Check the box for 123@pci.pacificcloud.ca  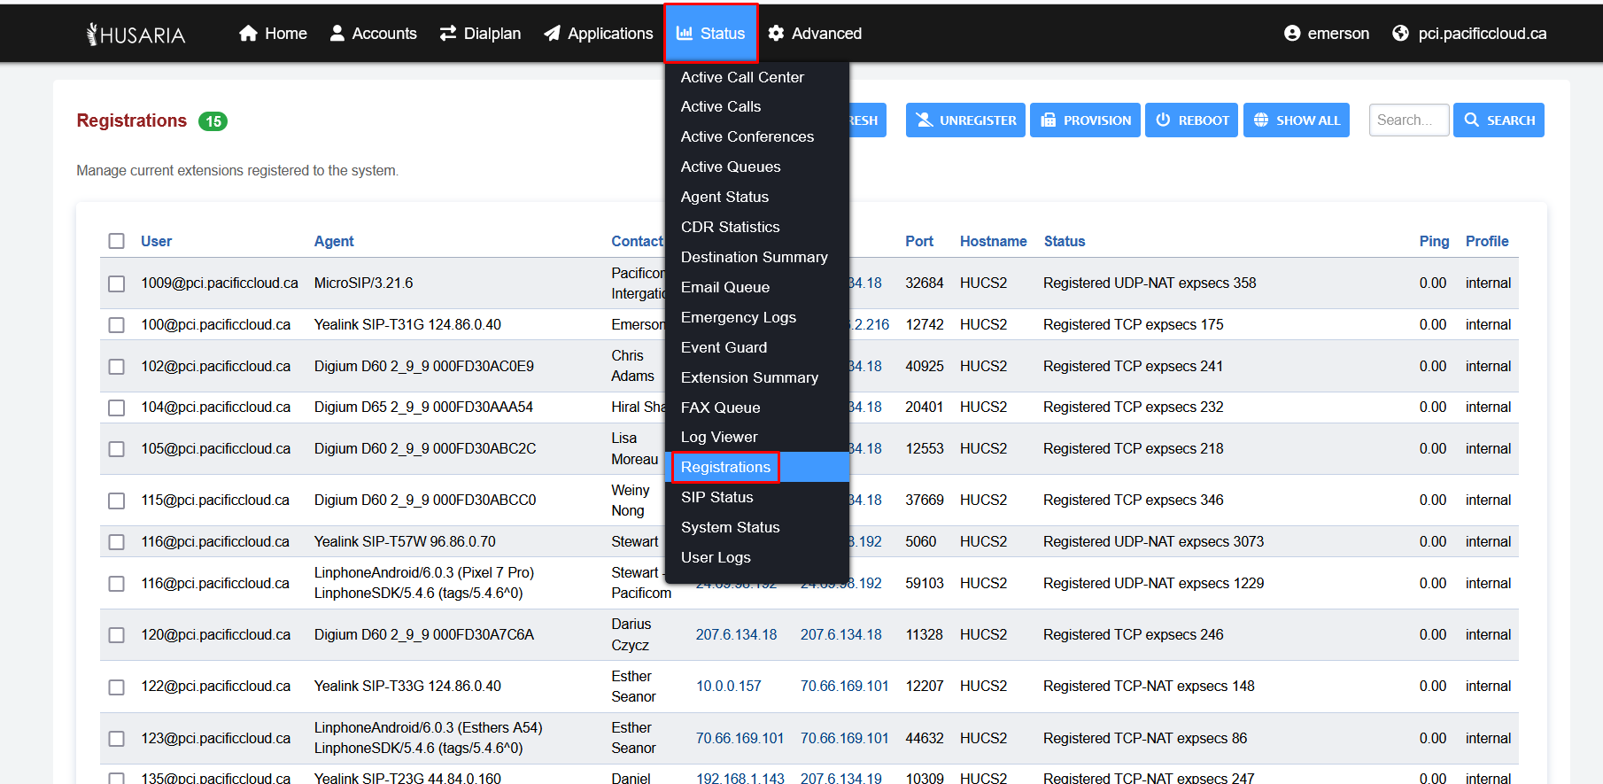[x=116, y=739]
